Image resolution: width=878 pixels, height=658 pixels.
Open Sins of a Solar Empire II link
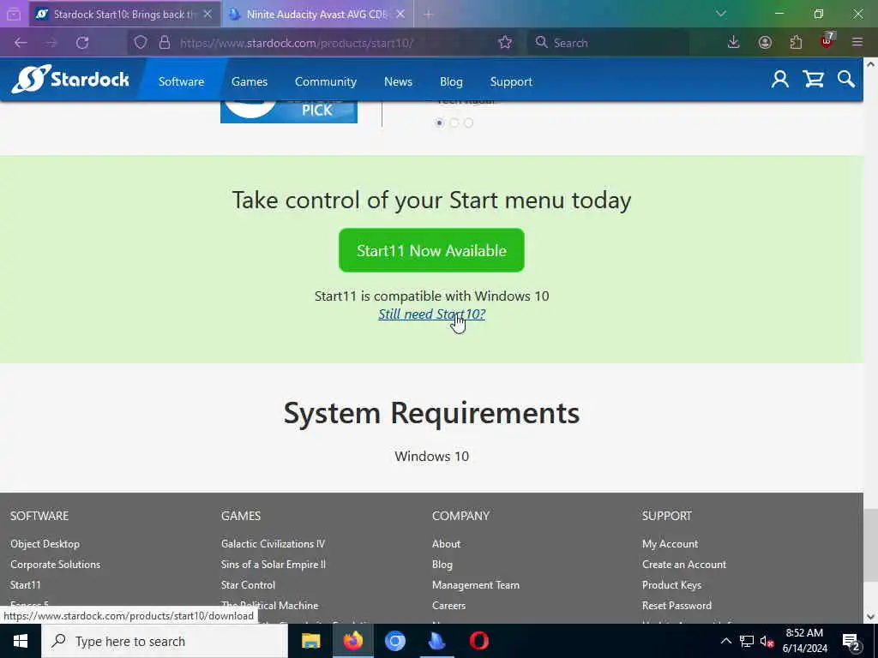point(274,564)
